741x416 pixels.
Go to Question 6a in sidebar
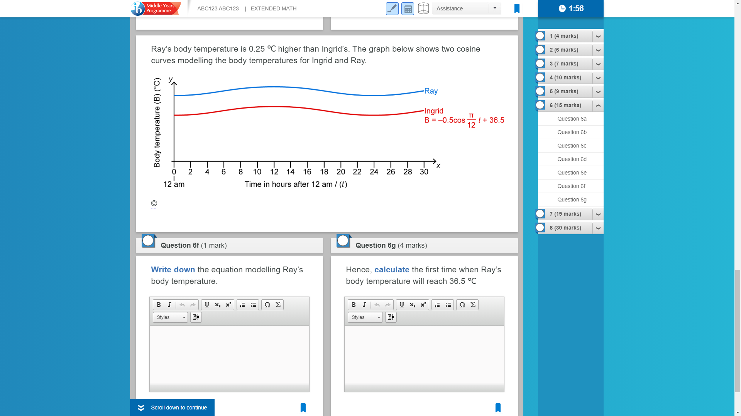click(572, 119)
